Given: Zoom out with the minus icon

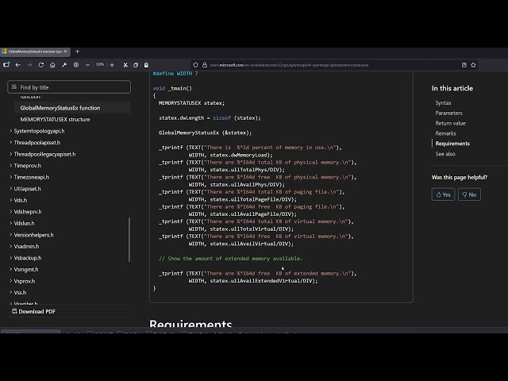Looking at the screenshot, I should click(x=87, y=65).
